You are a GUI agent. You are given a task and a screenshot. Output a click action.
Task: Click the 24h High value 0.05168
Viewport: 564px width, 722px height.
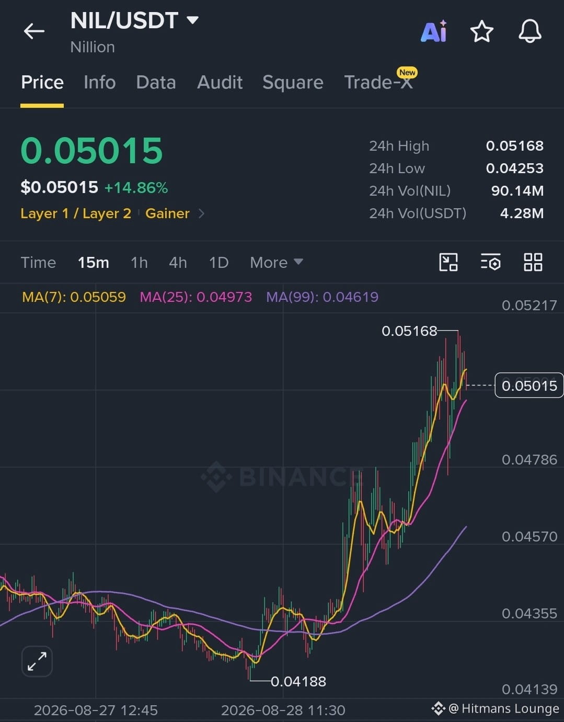click(515, 146)
